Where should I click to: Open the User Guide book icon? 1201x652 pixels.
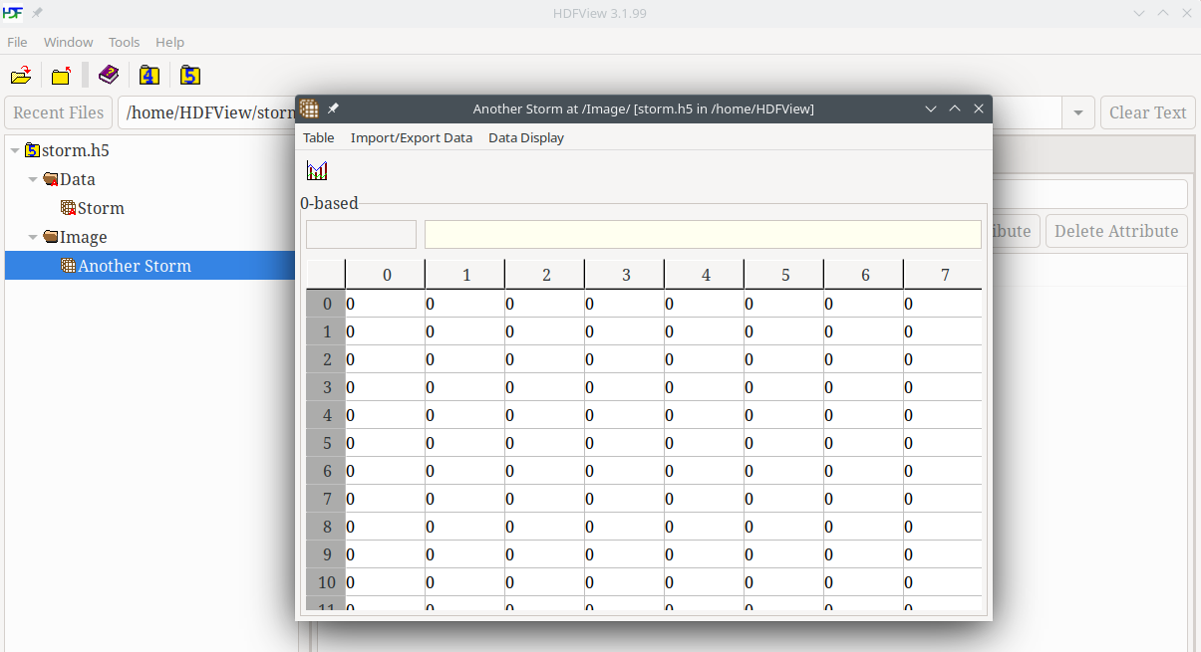(x=108, y=76)
